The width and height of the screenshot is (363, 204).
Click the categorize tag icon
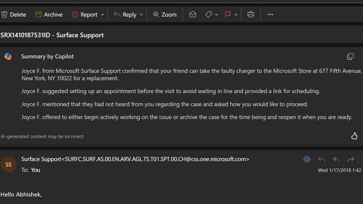pos(209,15)
